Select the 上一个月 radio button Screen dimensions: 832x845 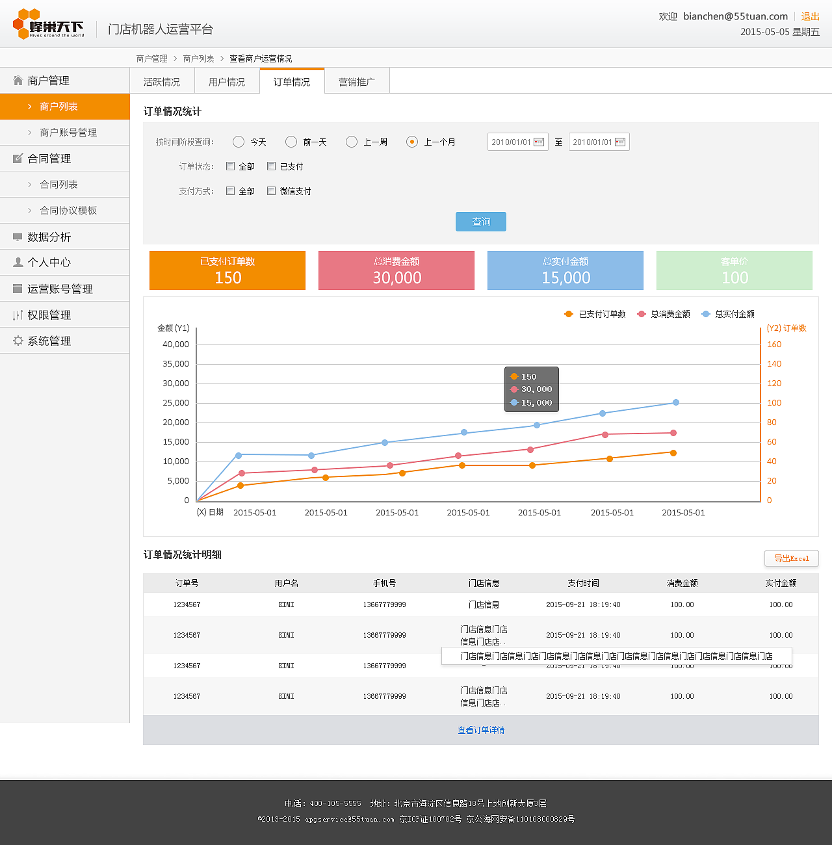[x=412, y=142]
